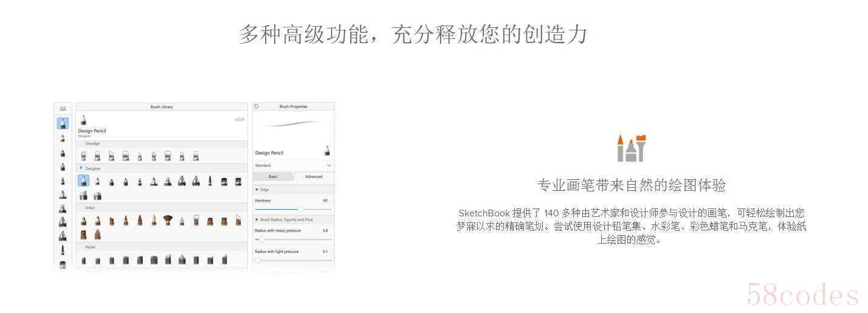Select second brush in Designer's second row
The width and height of the screenshot is (868, 313).
coord(97,196)
